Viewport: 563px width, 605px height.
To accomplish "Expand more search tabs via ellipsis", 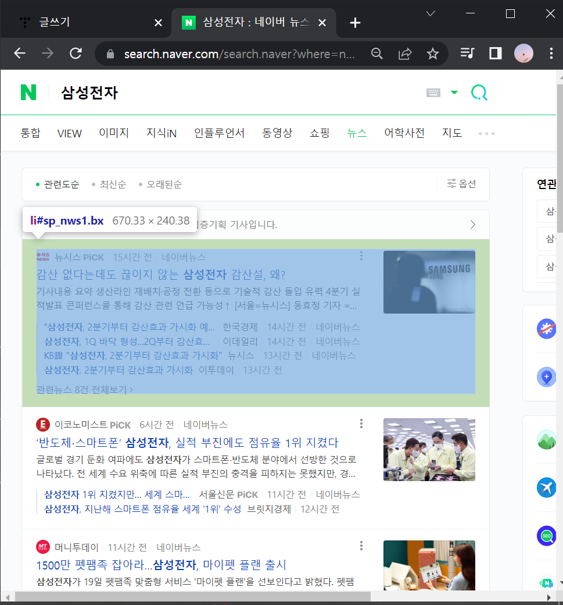I will tap(486, 133).
